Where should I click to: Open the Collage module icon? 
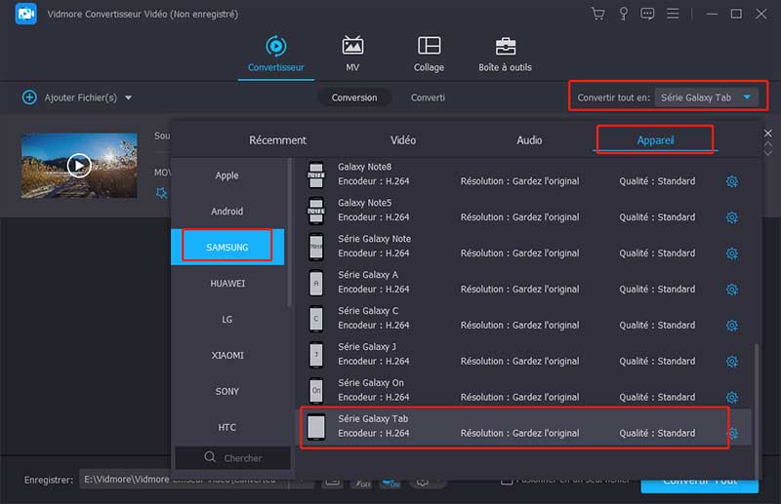[429, 46]
